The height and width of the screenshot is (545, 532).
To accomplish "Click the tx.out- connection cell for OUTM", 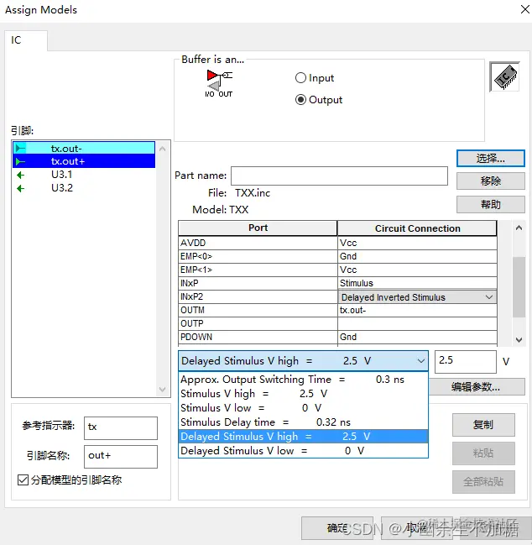I will 417,310.
